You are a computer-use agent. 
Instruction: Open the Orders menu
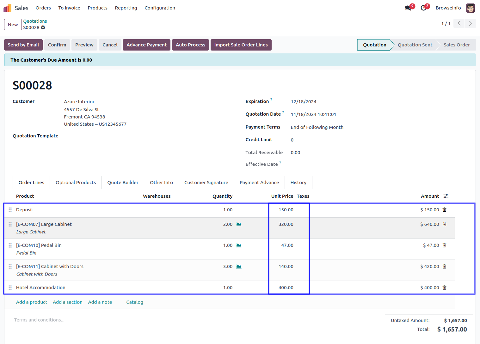click(43, 8)
